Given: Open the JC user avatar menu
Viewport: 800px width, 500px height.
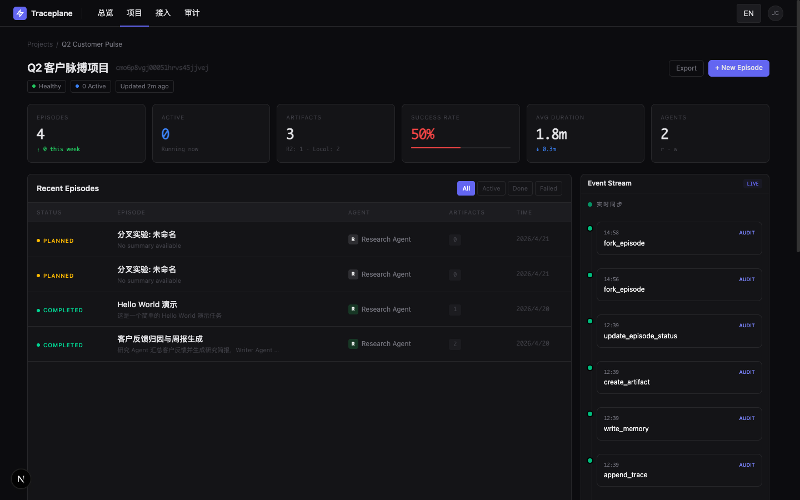Looking at the screenshot, I should tap(776, 13).
